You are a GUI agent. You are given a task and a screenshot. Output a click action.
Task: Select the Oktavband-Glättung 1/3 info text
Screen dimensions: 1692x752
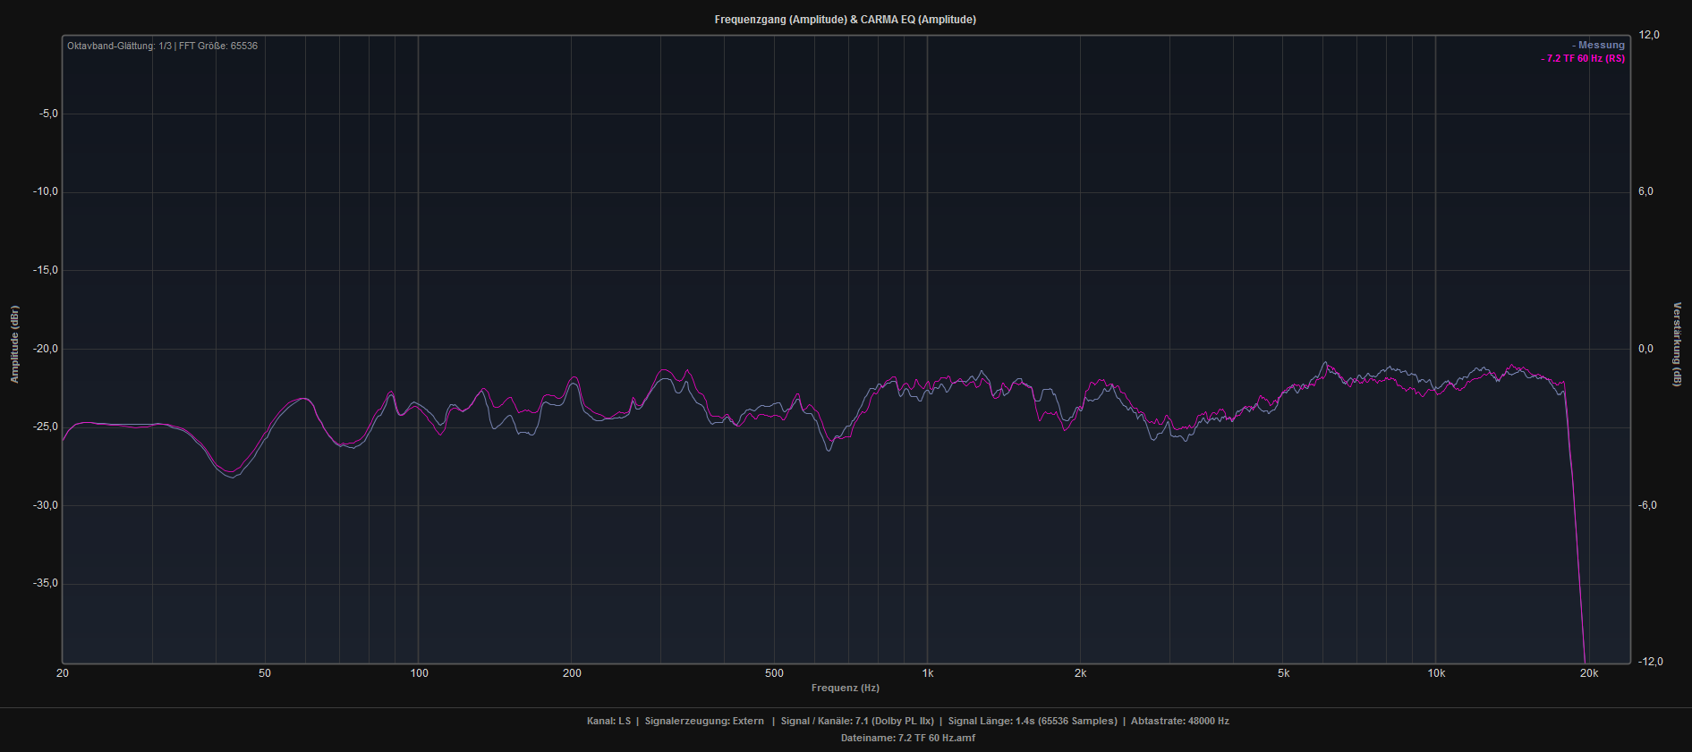tap(162, 46)
